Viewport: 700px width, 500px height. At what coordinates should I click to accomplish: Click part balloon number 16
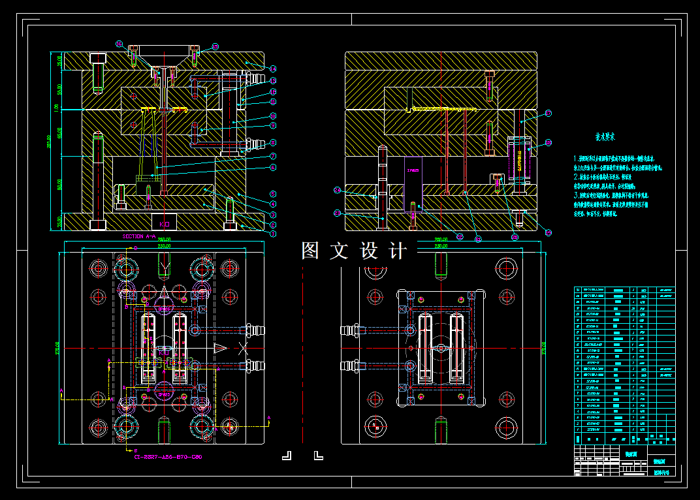119,44
